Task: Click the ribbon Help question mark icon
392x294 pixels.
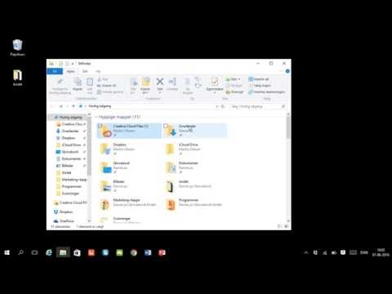Action: click(287, 71)
